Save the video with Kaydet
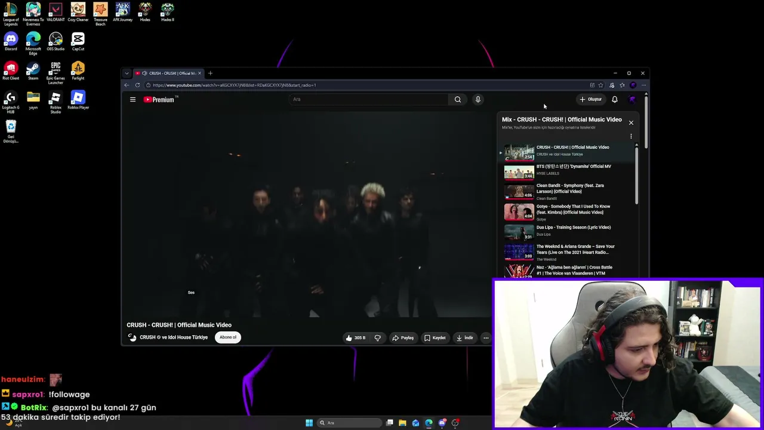 (x=435, y=338)
